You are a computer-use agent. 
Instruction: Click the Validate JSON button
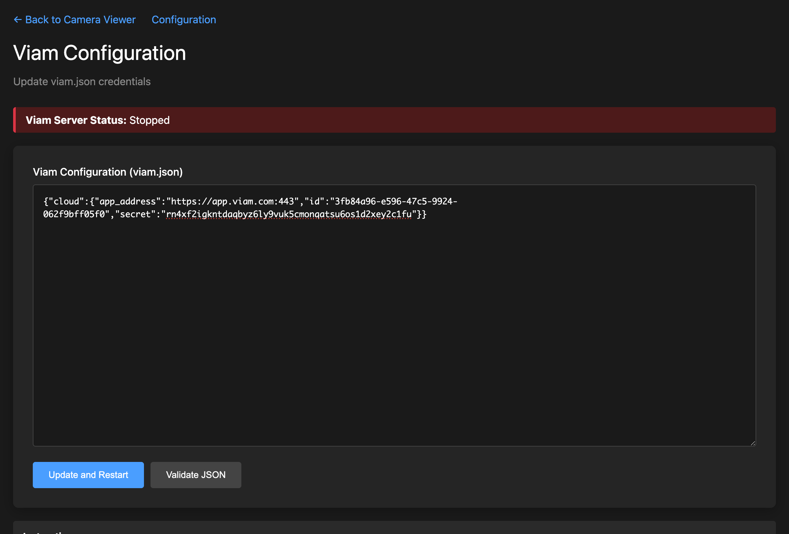(x=195, y=475)
